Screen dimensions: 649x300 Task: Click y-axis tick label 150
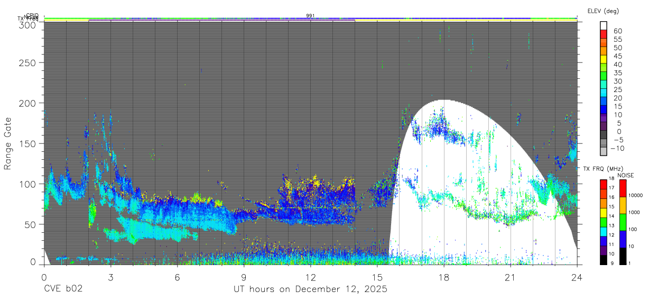coord(29,143)
